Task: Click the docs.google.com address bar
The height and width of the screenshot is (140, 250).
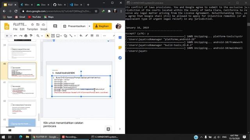Action: tap(58, 11)
